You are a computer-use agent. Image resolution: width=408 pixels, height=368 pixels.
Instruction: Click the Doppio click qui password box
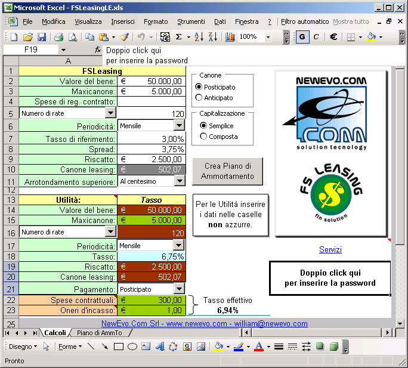[330, 278]
